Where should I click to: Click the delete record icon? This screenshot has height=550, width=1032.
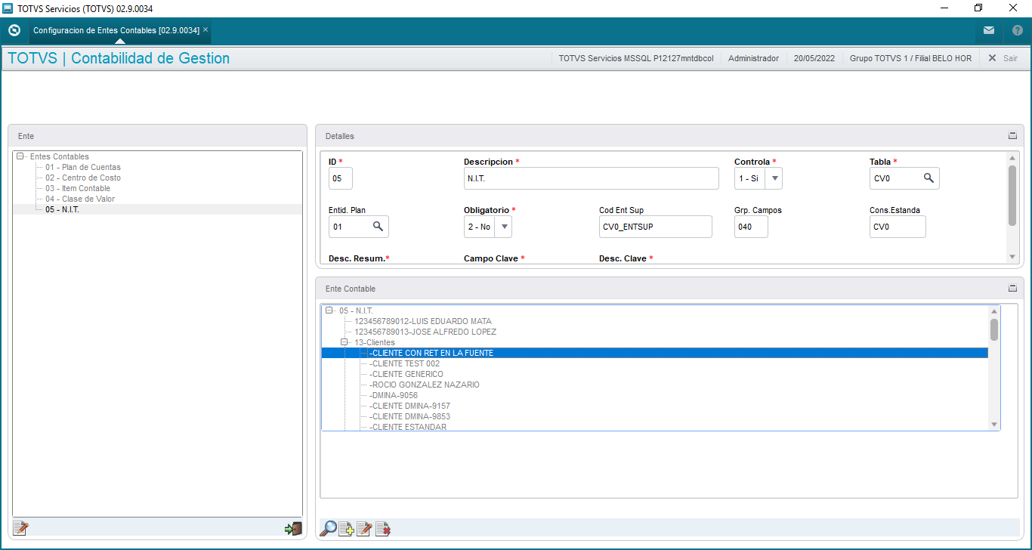pos(383,529)
